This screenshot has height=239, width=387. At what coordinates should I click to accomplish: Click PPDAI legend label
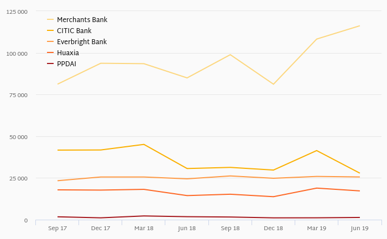pos(67,64)
